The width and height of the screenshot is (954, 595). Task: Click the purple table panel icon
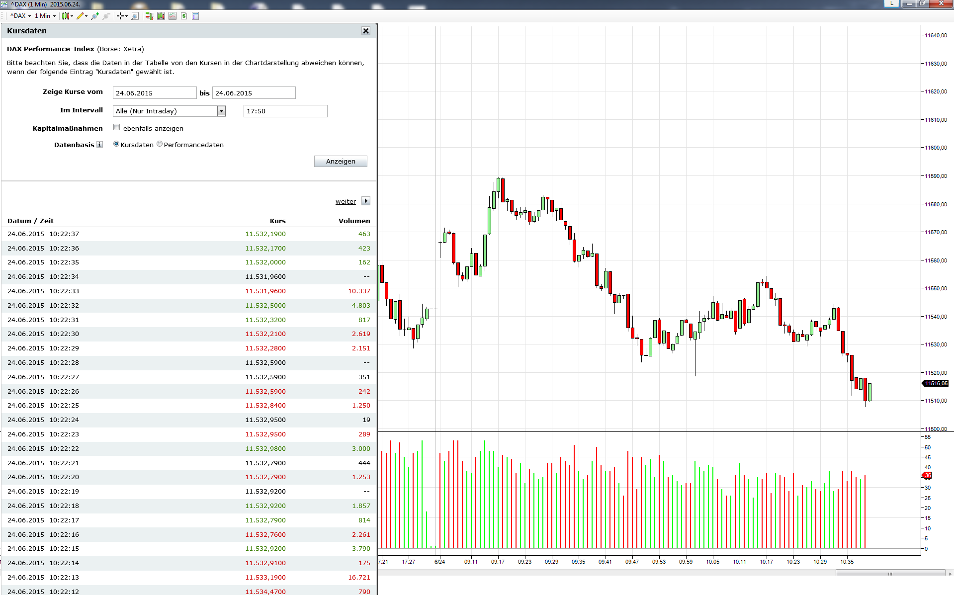(x=195, y=16)
